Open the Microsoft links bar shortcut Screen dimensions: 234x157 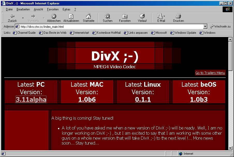(x=159, y=33)
